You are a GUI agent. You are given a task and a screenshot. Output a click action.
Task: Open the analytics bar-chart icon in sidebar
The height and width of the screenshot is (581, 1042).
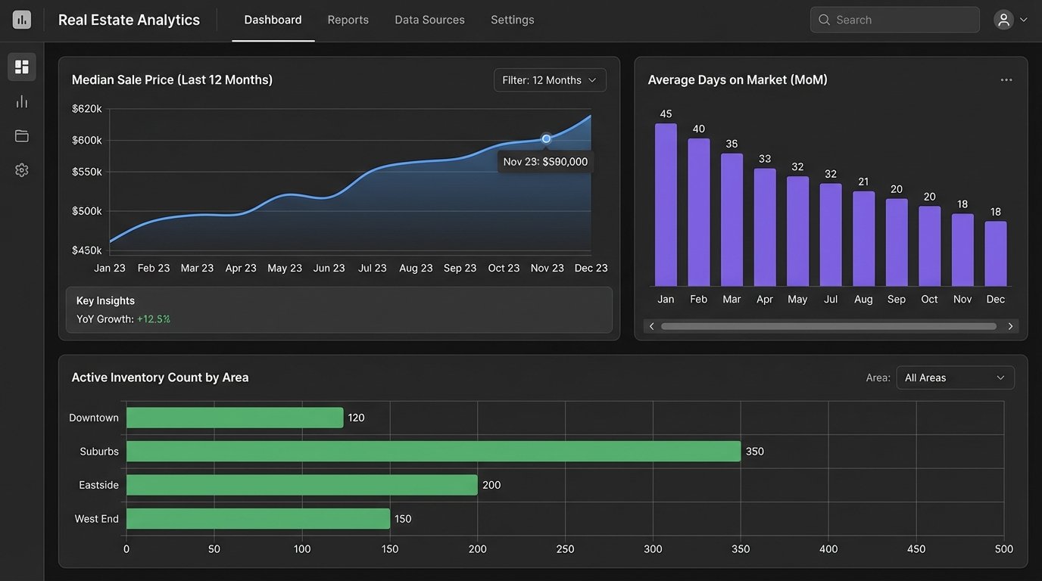[21, 101]
